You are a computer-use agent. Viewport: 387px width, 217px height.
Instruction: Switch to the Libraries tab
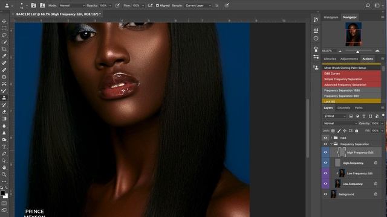click(330, 59)
